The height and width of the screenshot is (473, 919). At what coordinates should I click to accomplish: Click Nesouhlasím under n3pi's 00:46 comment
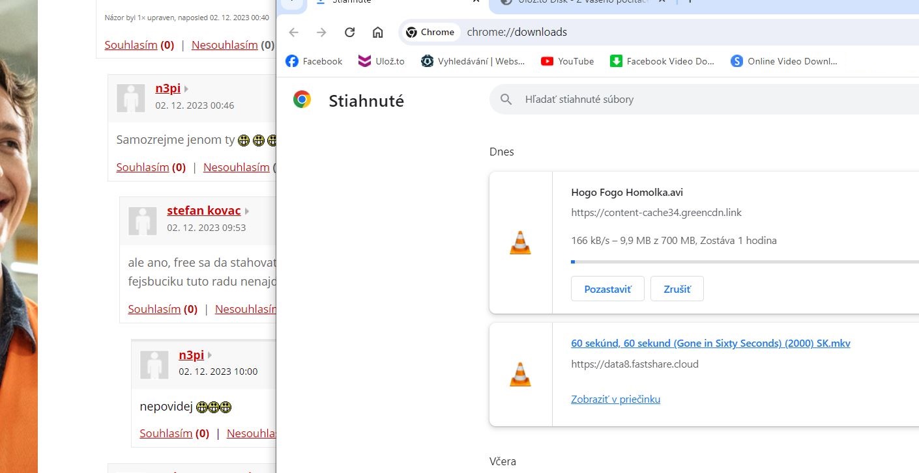tap(236, 167)
